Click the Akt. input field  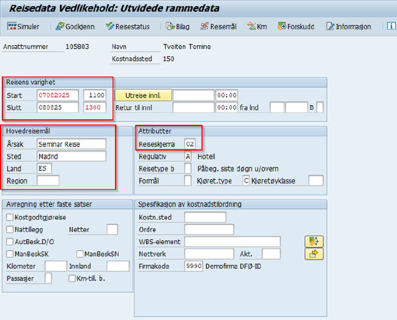click(271, 254)
